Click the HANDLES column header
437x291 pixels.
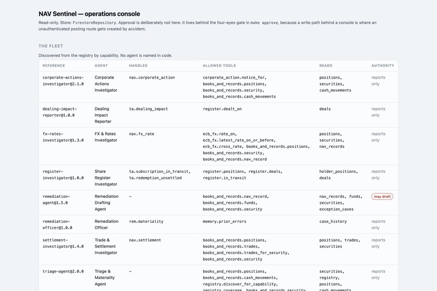(138, 66)
